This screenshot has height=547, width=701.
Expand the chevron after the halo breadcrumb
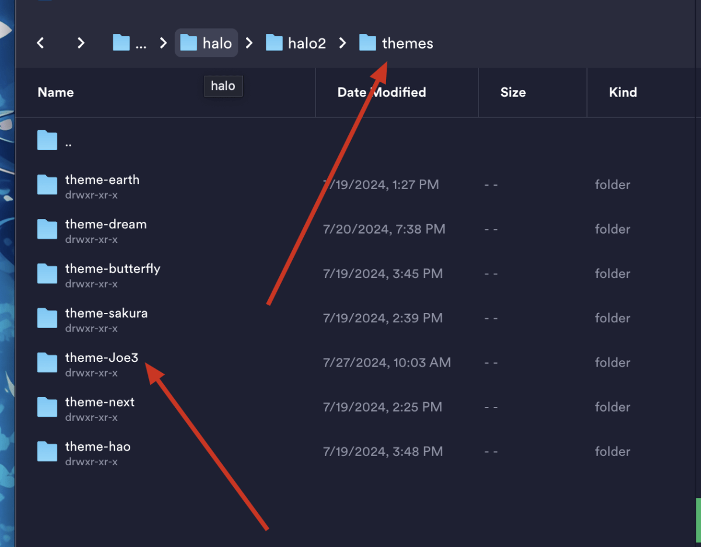click(249, 43)
